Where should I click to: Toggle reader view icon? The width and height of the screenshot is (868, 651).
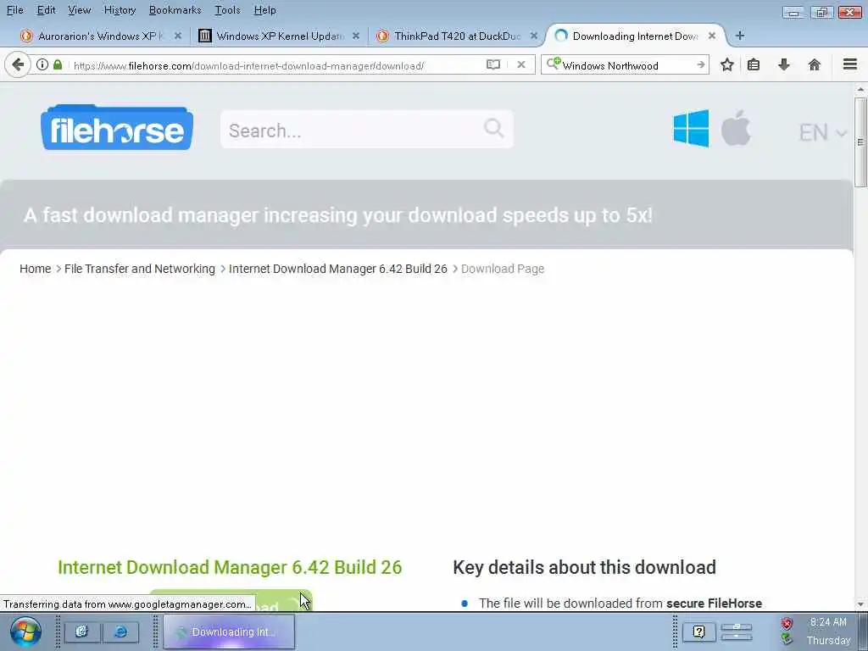493,64
